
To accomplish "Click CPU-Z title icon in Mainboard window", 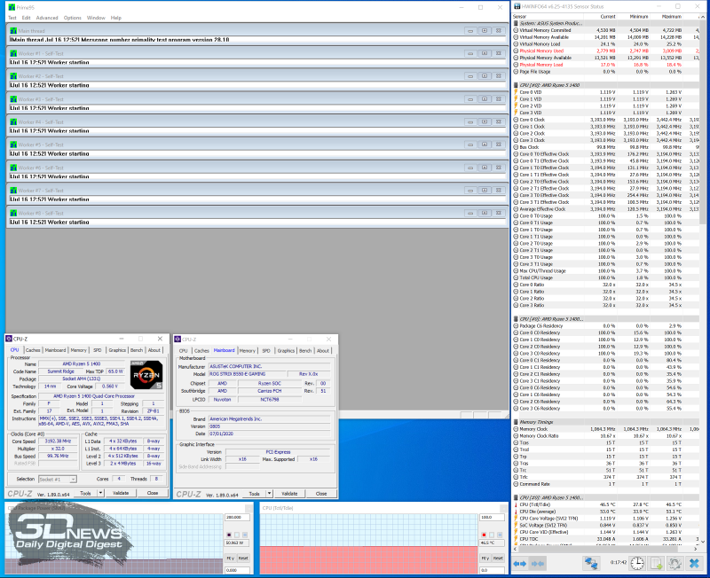I will (x=178, y=340).
